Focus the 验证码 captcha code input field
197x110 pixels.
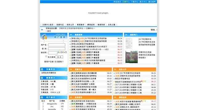(x=53, y=53)
